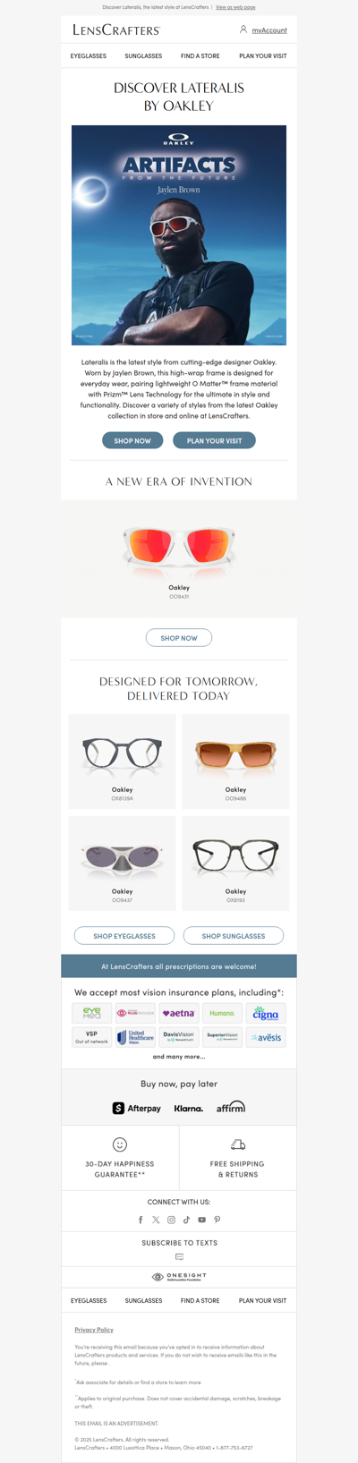
Task: Click the Jaylen Brown Artifacts hero image
Action: [x=179, y=235]
